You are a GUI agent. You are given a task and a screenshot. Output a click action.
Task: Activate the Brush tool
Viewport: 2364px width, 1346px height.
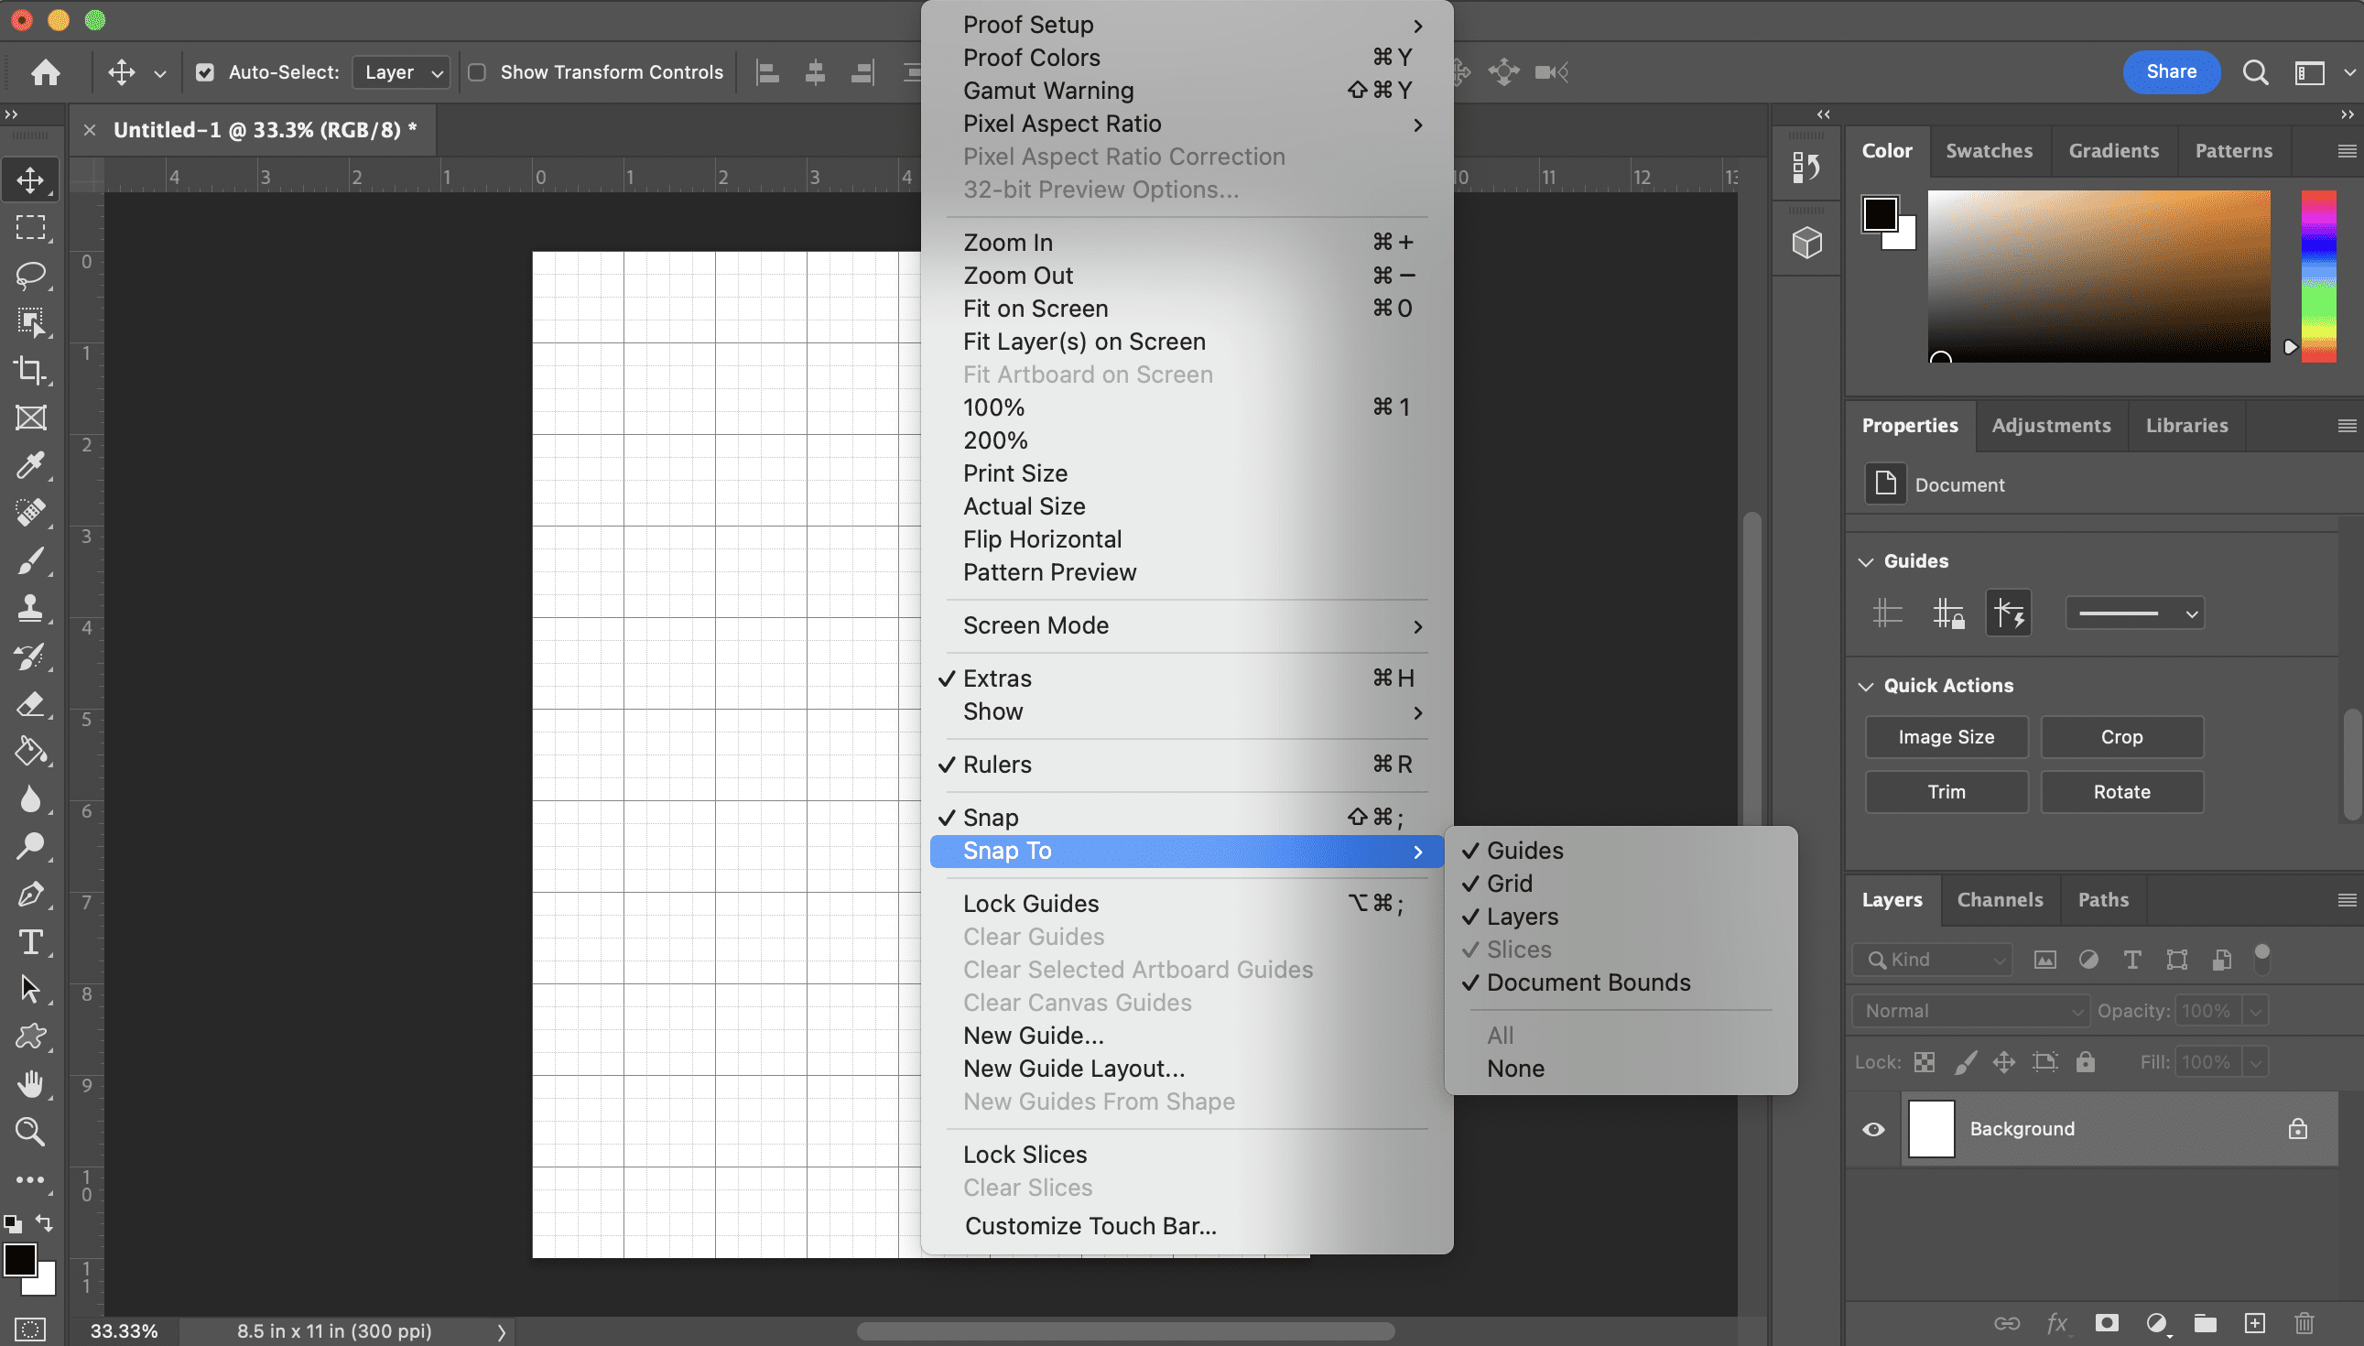coord(30,561)
